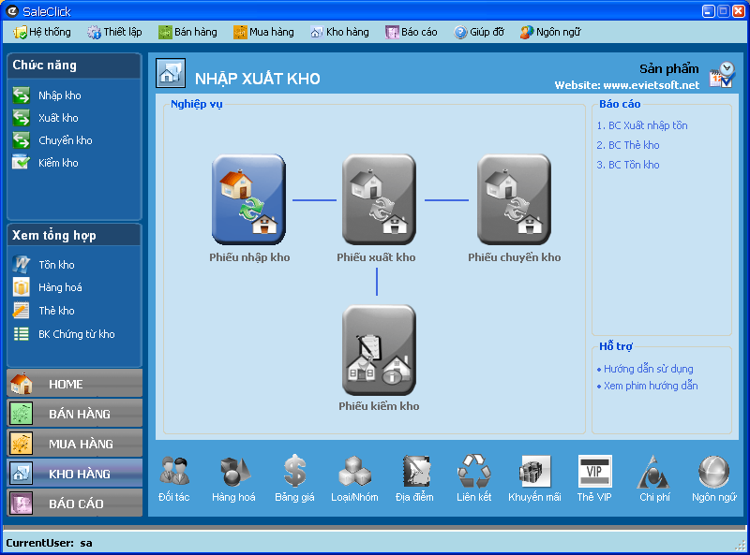Click the Đối tác partners icon
750x555 pixels.
click(174, 472)
